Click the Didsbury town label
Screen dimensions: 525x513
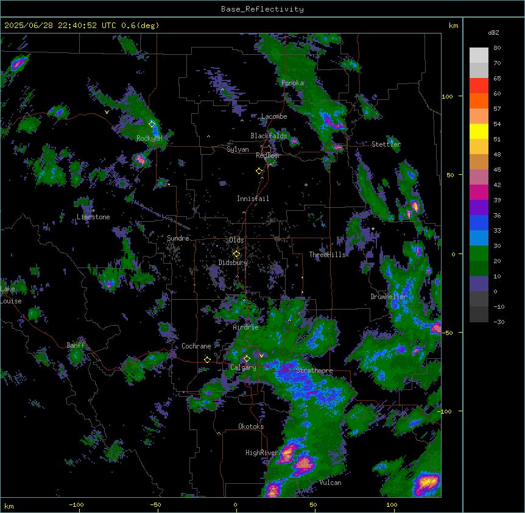pyautogui.click(x=233, y=263)
